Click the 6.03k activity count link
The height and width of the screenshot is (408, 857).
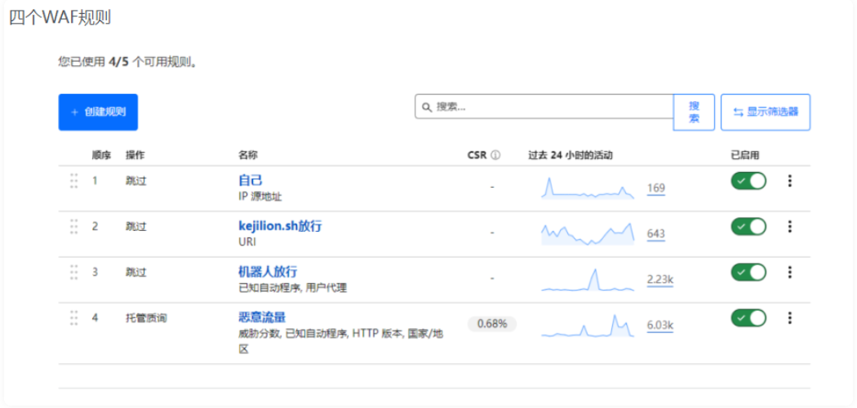point(659,326)
